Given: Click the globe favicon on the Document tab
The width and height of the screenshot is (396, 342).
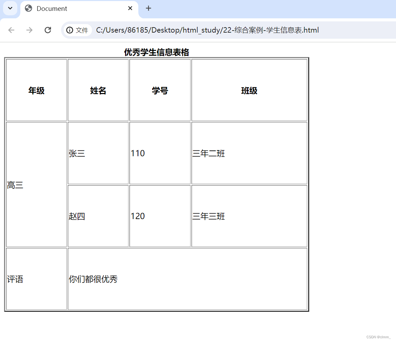Looking at the screenshot, I should click(x=28, y=8).
